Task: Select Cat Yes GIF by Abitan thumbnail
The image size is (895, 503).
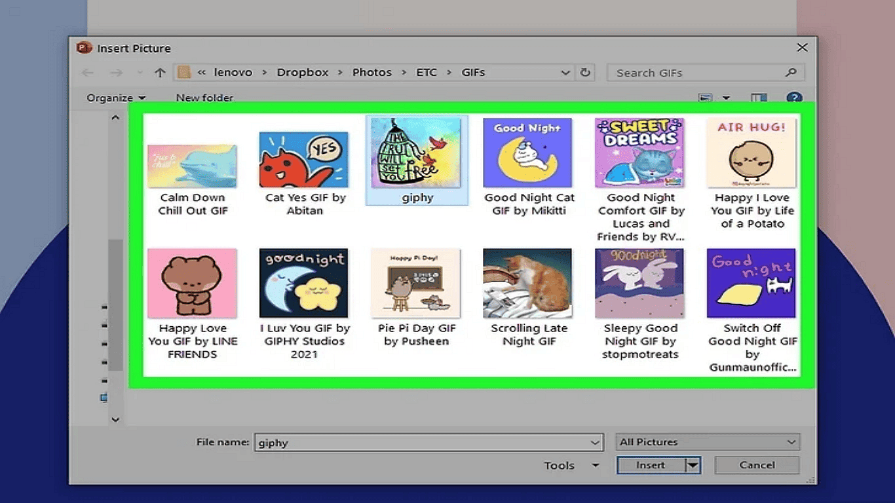Action: click(304, 160)
